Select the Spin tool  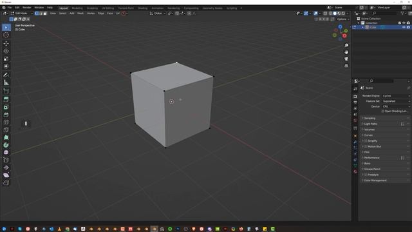[6, 145]
